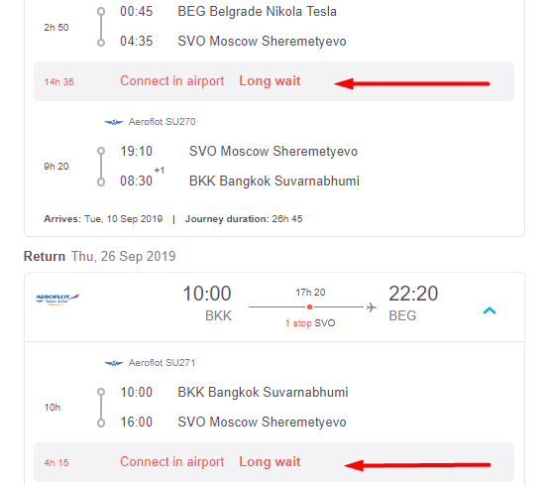Click the 10:00 BKK departure time
Image resolution: width=548 pixels, height=486 pixels.
[207, 294]
